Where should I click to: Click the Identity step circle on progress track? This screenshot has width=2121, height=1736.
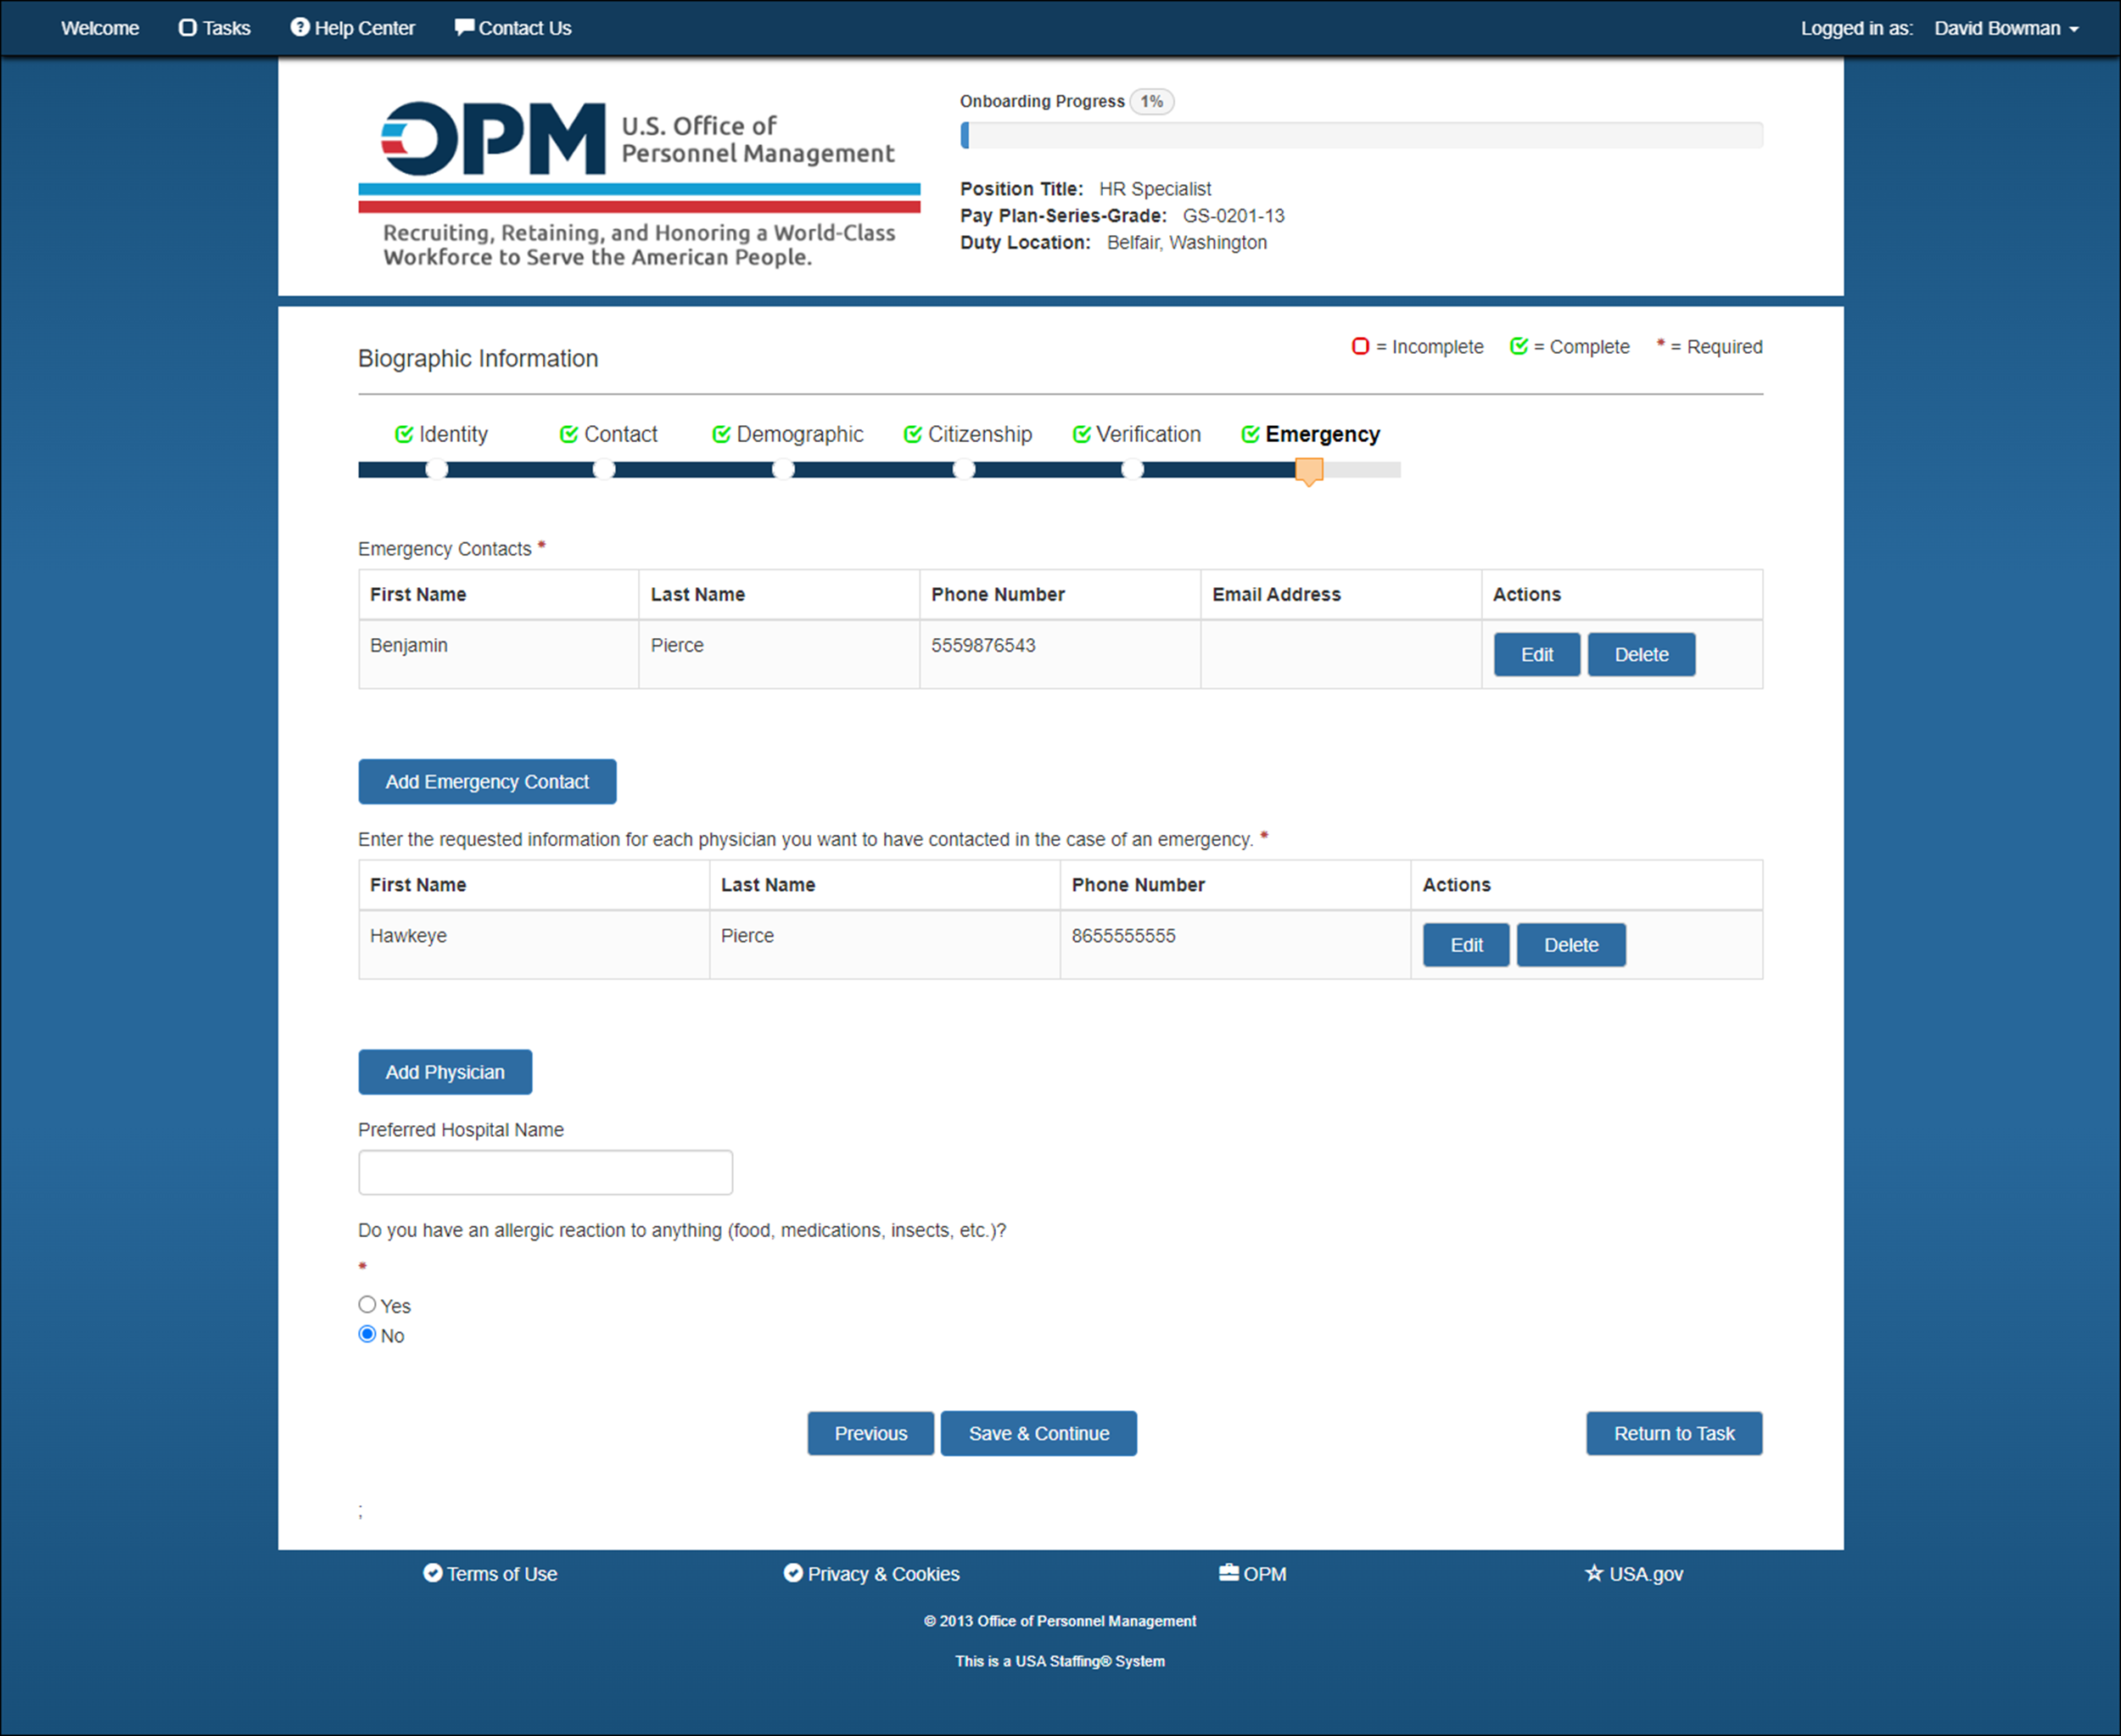click(x=437, y=469)
